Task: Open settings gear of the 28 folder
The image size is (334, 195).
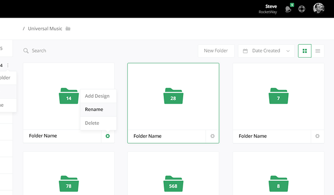Action: click(212, 136)
